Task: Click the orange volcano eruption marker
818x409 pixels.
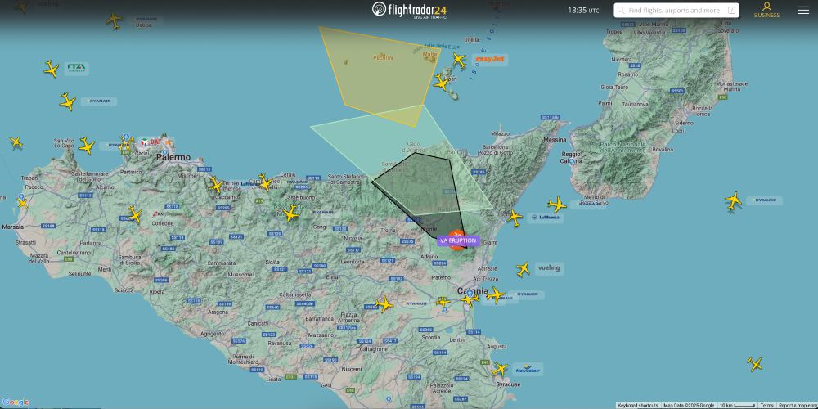Action: (x=457, y=240)
